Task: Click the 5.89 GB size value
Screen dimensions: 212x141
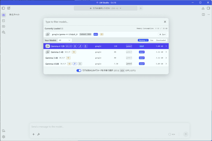Action: 160,64
